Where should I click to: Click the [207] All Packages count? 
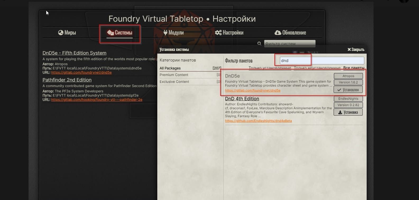[217, 68]
